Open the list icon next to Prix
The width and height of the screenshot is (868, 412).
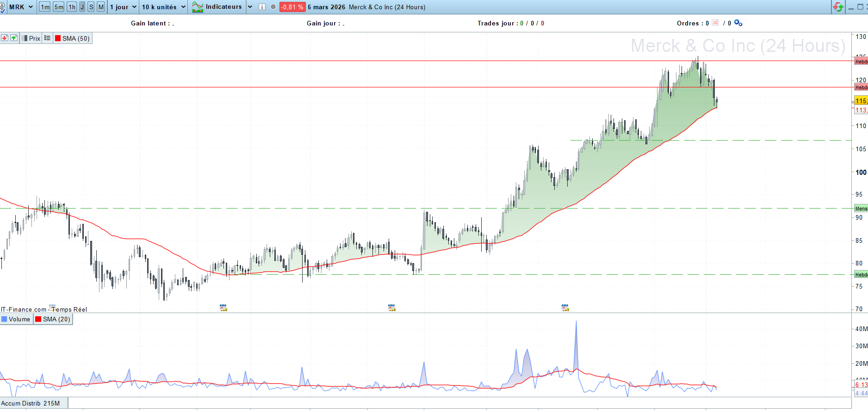click(47, 38)
